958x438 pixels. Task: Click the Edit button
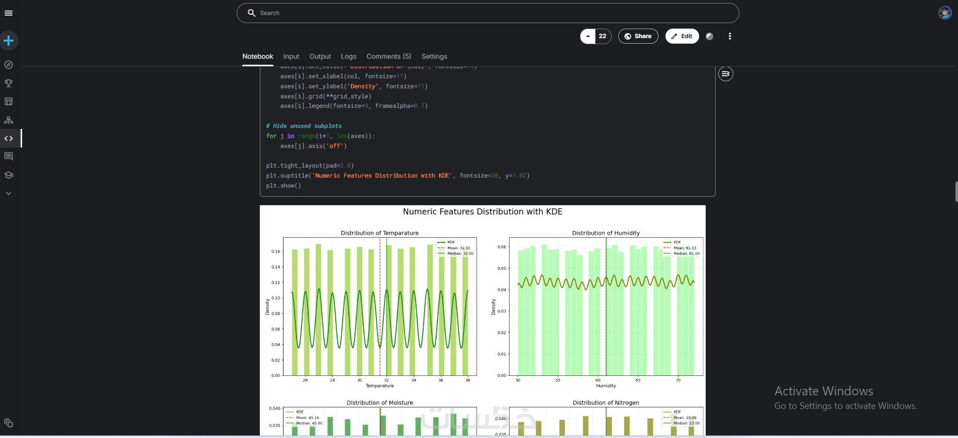(x=682, y=36)
